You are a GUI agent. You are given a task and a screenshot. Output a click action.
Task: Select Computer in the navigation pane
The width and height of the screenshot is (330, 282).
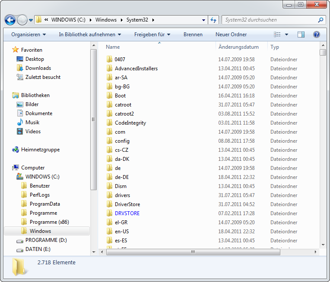[33, 167]
